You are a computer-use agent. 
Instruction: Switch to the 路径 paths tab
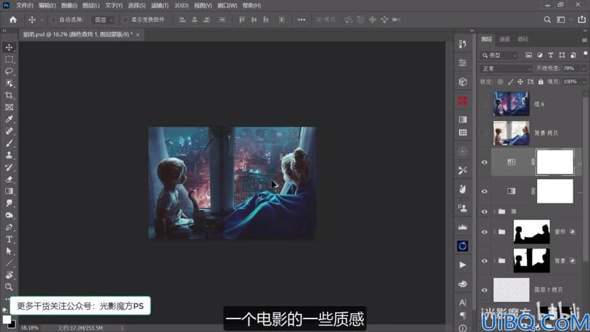(523, 39)
